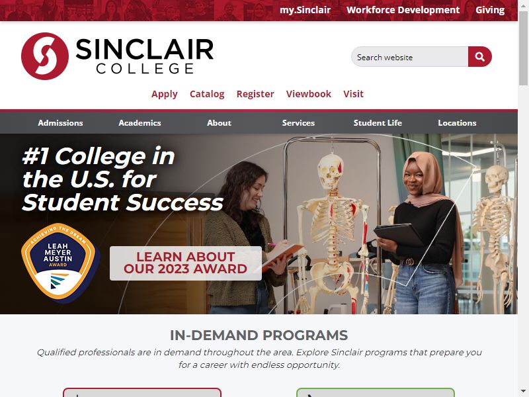Expand the Services navigation menu
The width and height of the screenshot is (529, 397).
coord(298,123)
